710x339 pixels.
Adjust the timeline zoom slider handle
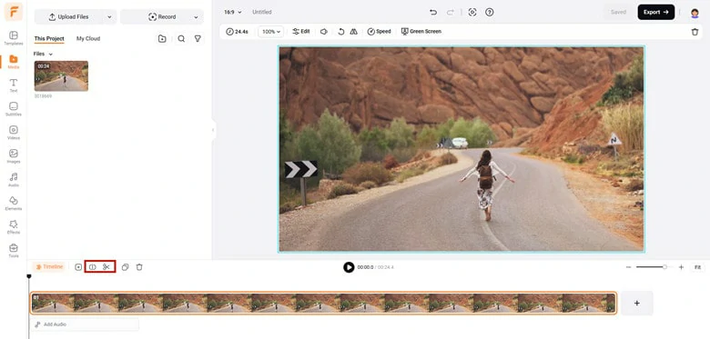pyautogui.click(x=664, y=267)
